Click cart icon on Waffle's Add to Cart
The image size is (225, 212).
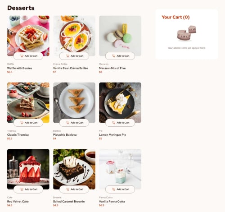pos(22,56)
